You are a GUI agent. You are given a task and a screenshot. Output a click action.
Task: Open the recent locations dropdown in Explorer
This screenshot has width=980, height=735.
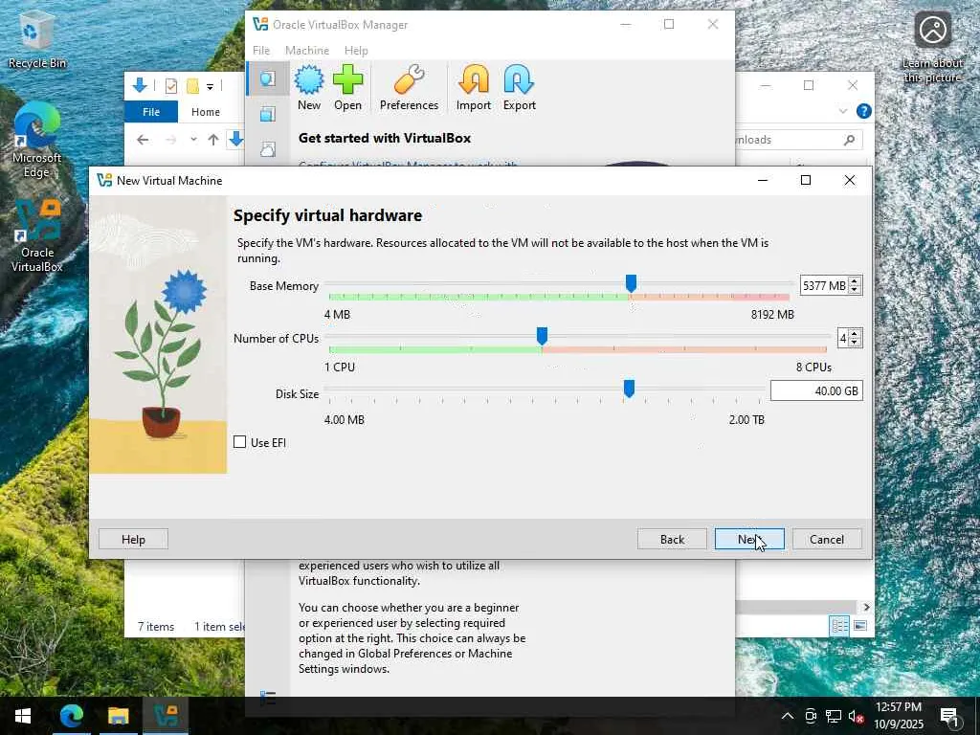click(x=193, y=140)
